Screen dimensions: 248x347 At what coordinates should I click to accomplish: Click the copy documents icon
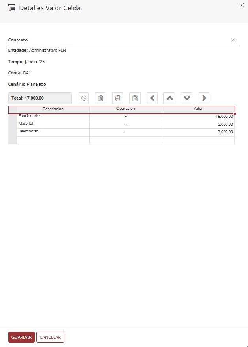(x=118, y=98)
